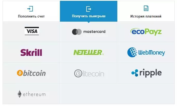Choose the Neteller payment option
177x106 pixels.
coord(89,52)
